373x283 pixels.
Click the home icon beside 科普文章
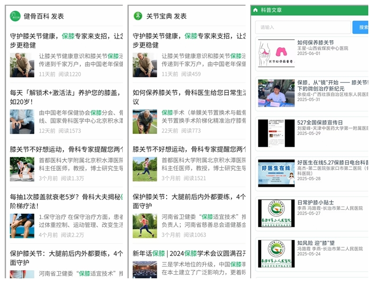click(255, 10)
